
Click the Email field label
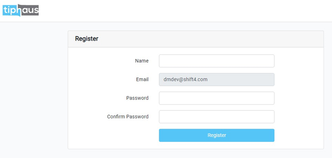pos(142,79)
